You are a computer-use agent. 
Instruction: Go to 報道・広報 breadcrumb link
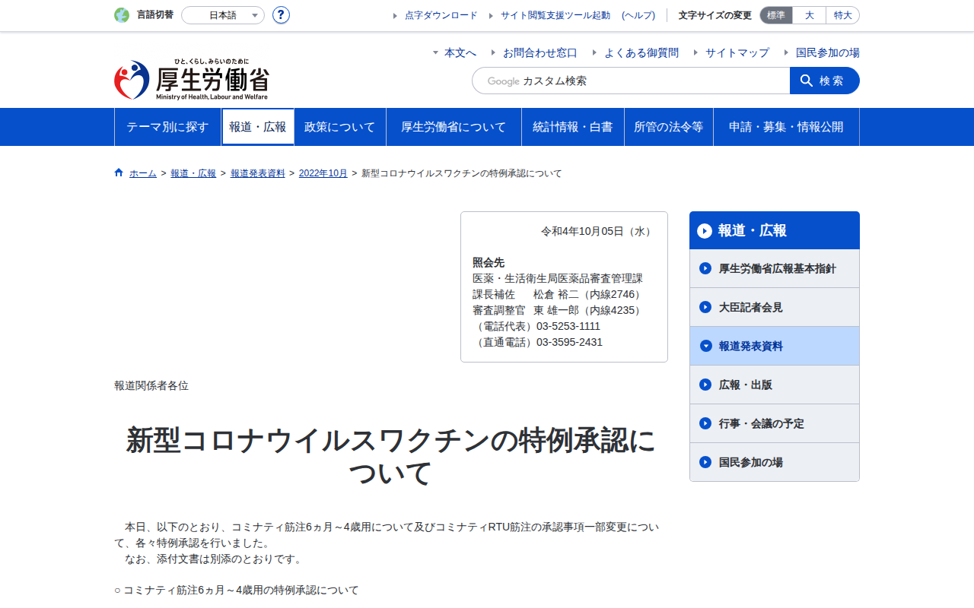(193, 173)
